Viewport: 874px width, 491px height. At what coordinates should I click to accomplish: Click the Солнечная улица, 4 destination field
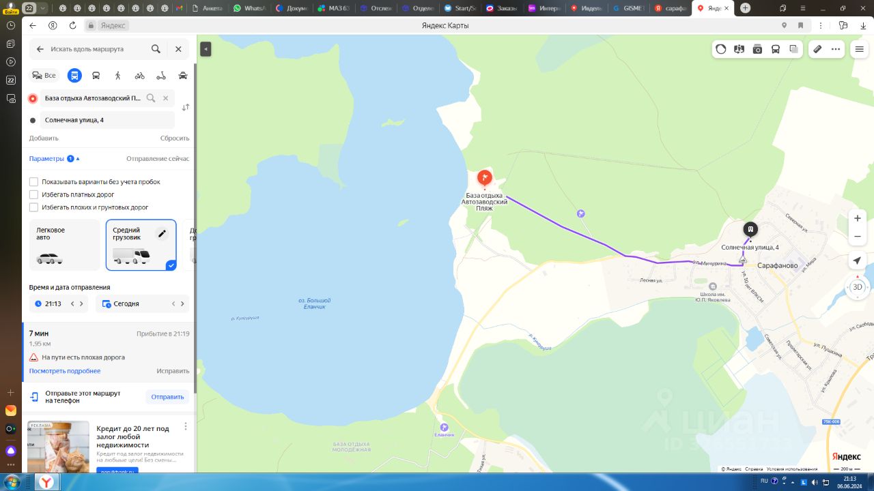click(x=107, y=120)
